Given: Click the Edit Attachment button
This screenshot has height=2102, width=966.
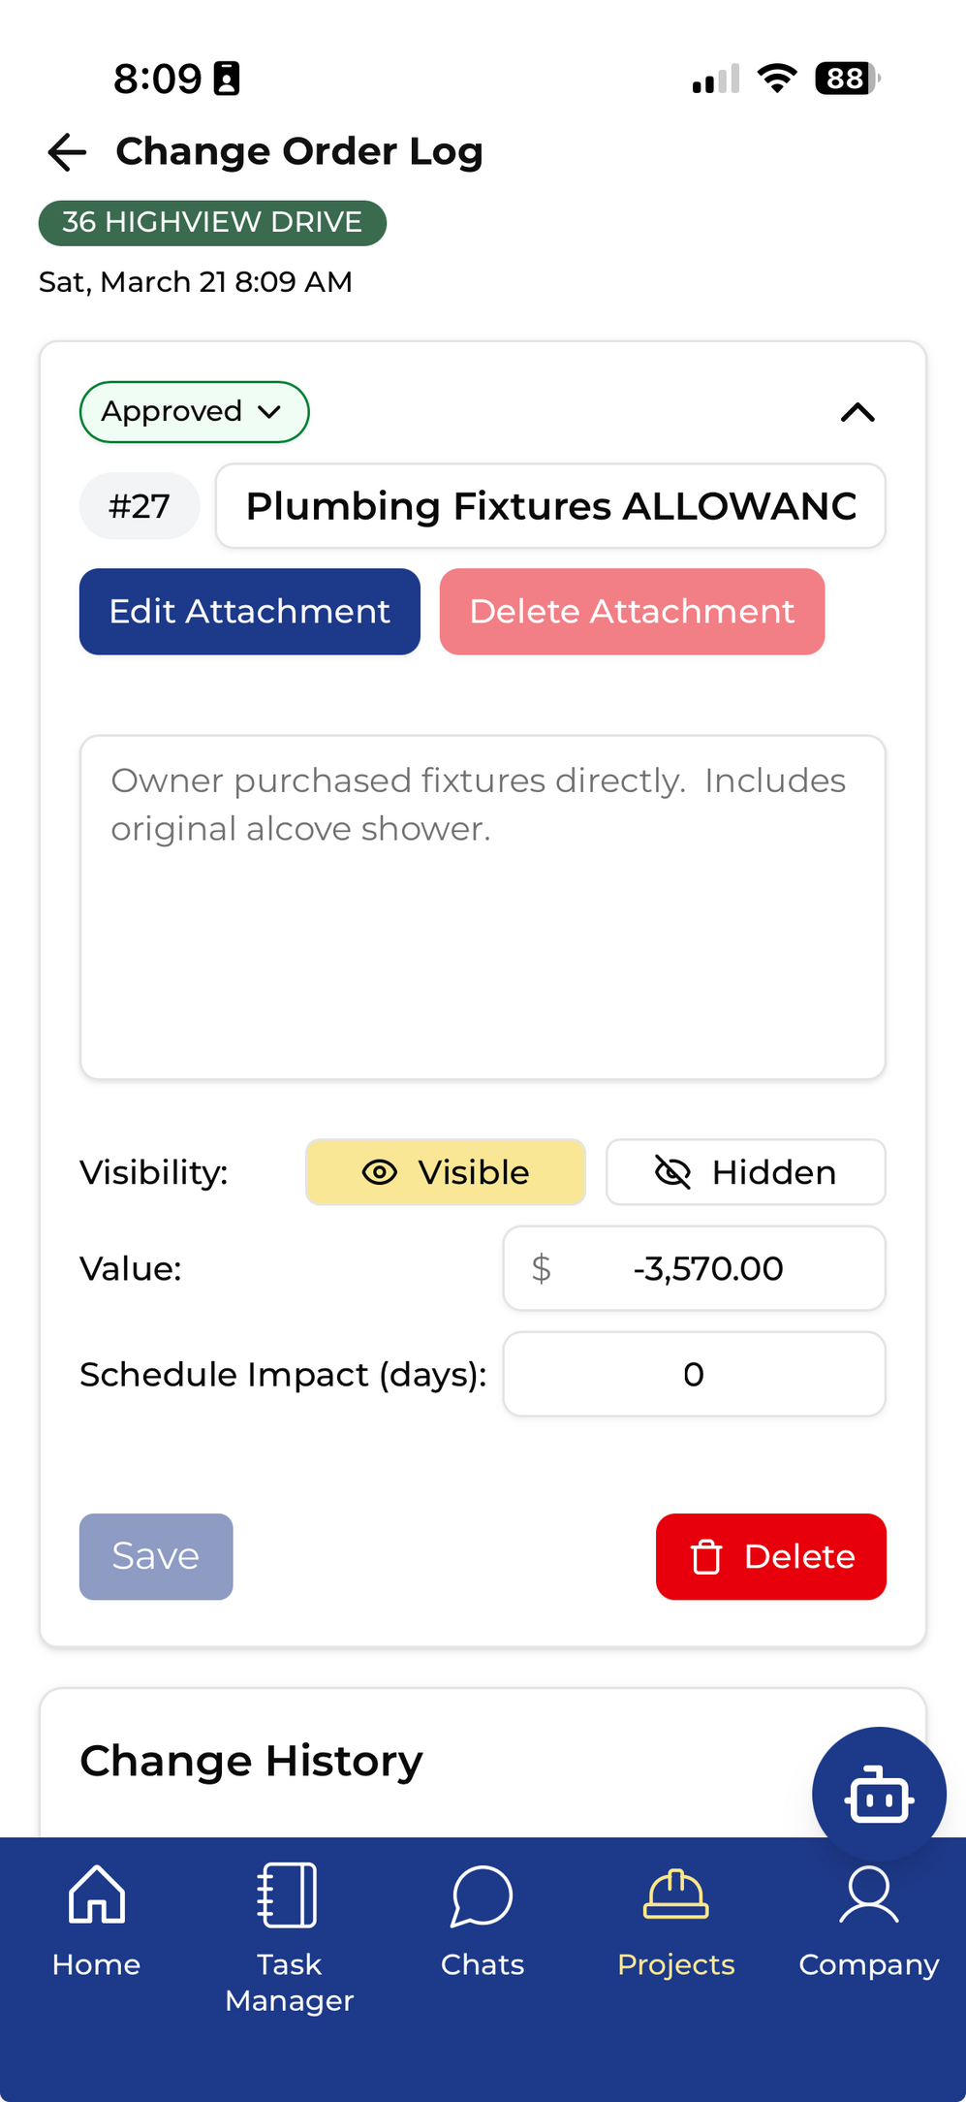Looking at the screenshot, I should (x=250, y=612).
